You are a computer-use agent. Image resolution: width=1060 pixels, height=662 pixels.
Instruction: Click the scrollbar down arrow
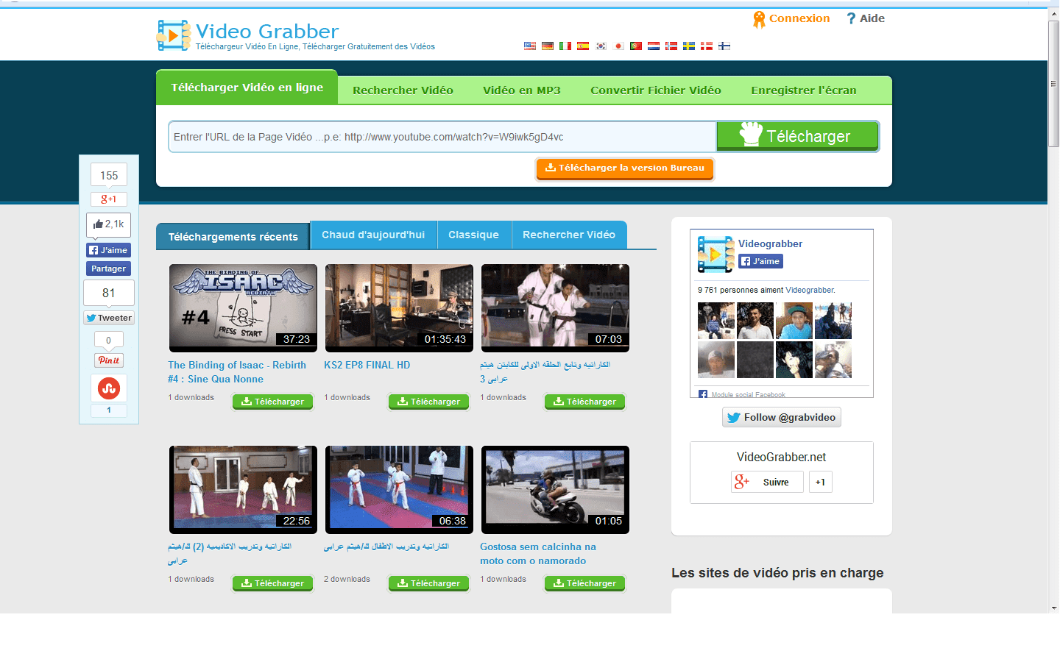click(1053, 608)
